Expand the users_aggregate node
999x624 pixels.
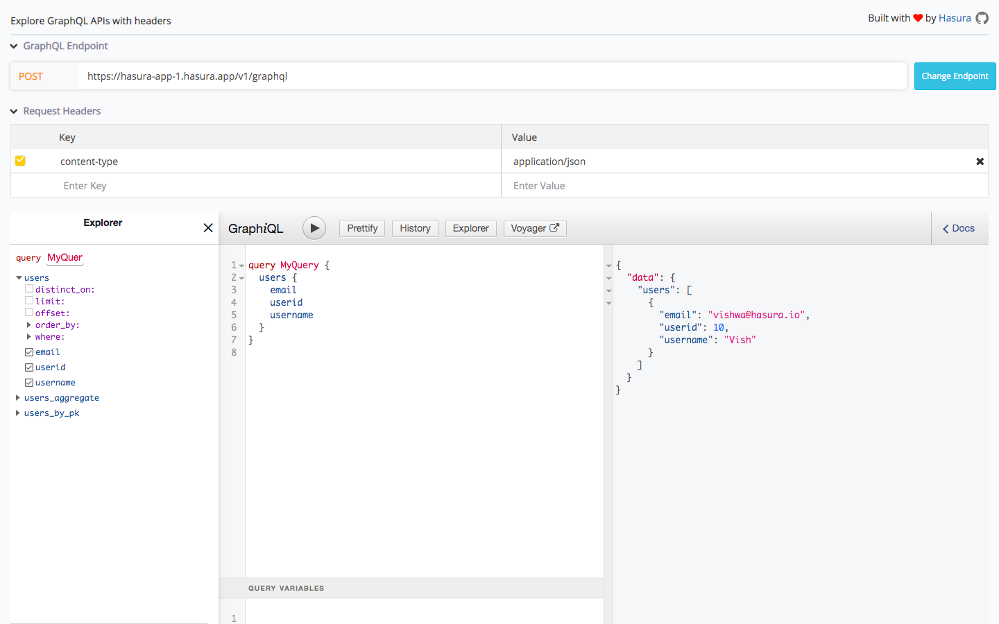[18, 398]
